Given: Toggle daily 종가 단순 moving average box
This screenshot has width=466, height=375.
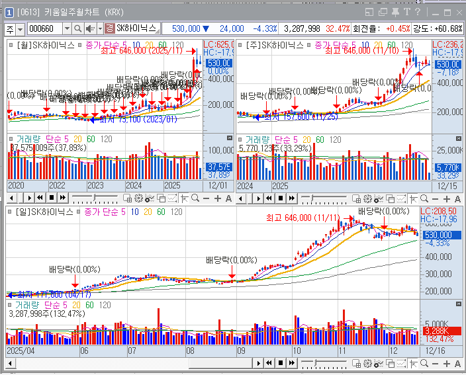Looking at the screenshot, I should 78,212.
